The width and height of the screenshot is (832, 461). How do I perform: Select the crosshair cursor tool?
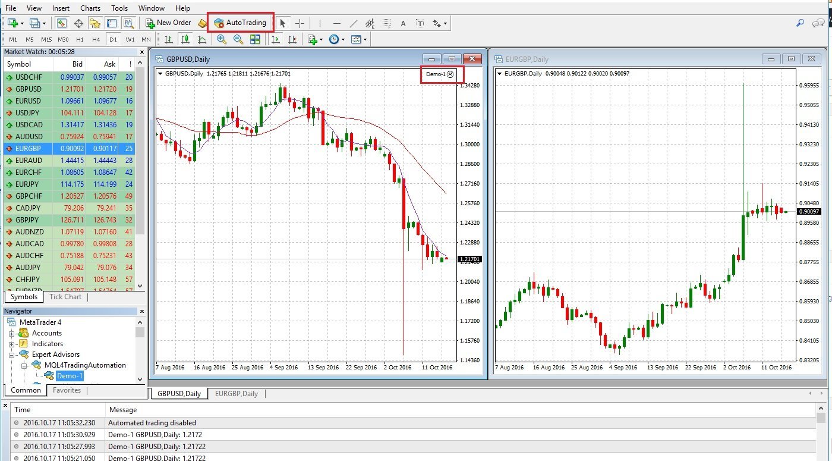tap(300, 23)
